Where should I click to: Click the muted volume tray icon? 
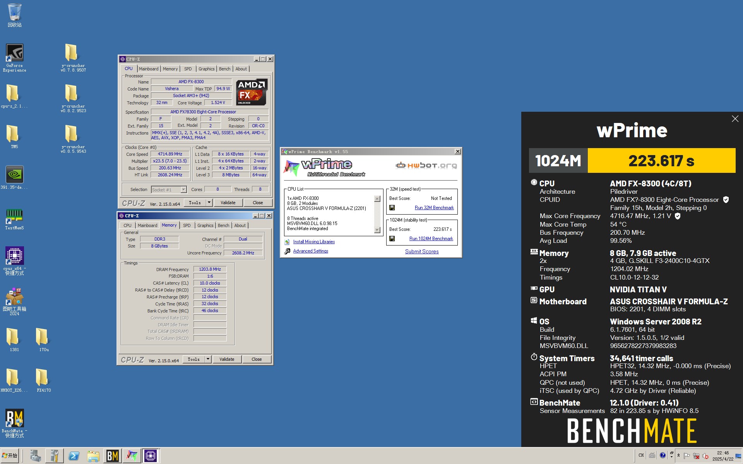[705, 456]
